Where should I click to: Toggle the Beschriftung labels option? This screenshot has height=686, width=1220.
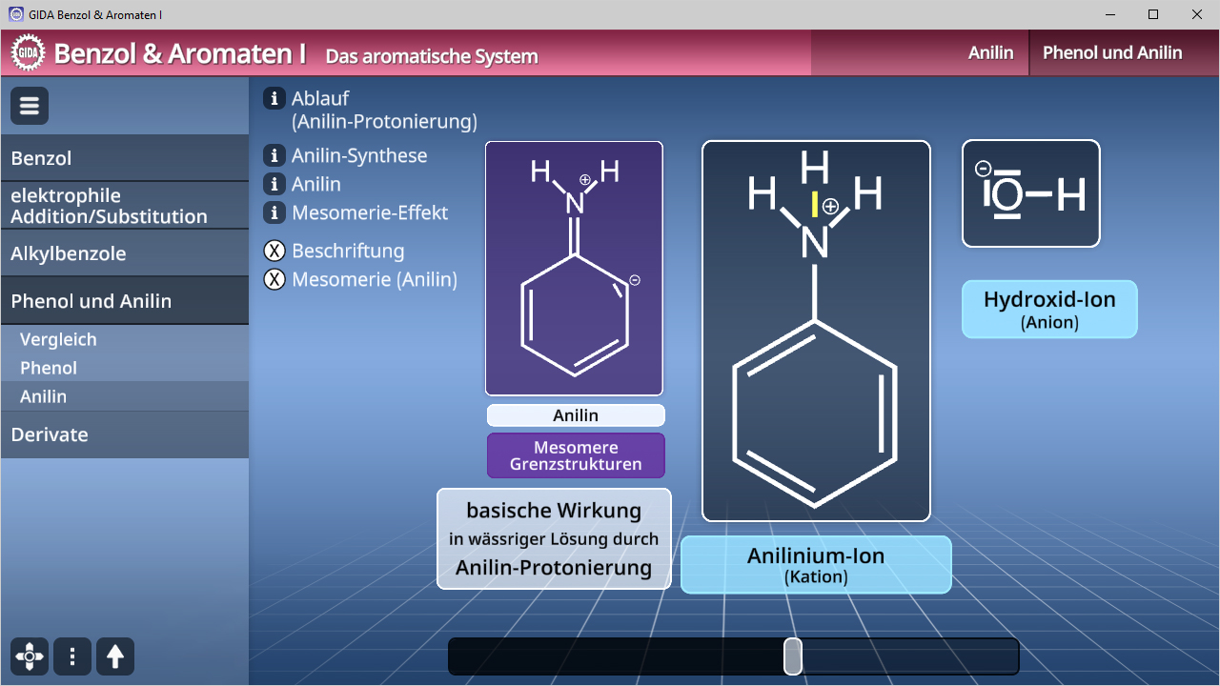click(274, 251)
